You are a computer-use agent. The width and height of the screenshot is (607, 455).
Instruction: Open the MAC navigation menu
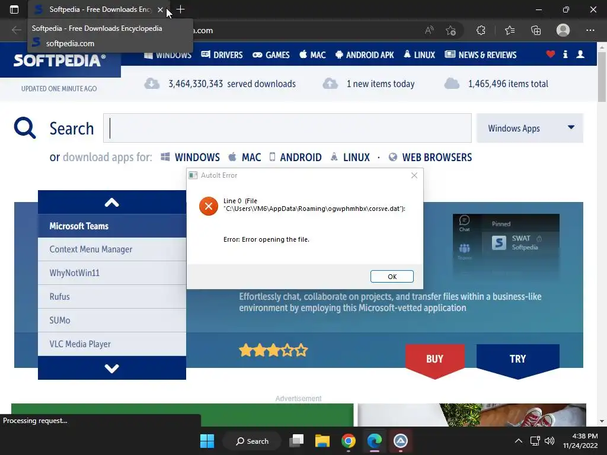312,55
